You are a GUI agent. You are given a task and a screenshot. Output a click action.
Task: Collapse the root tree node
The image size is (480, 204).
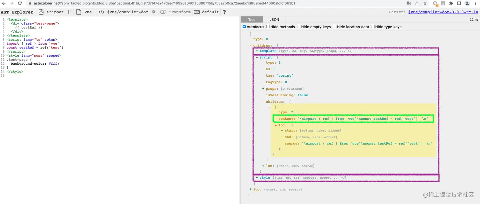pos(244,34)
